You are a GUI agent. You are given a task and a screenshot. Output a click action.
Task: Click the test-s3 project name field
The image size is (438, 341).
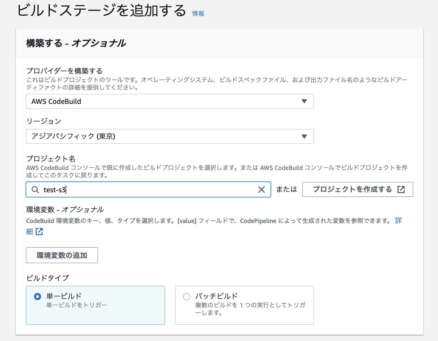[x=141, y=189]
